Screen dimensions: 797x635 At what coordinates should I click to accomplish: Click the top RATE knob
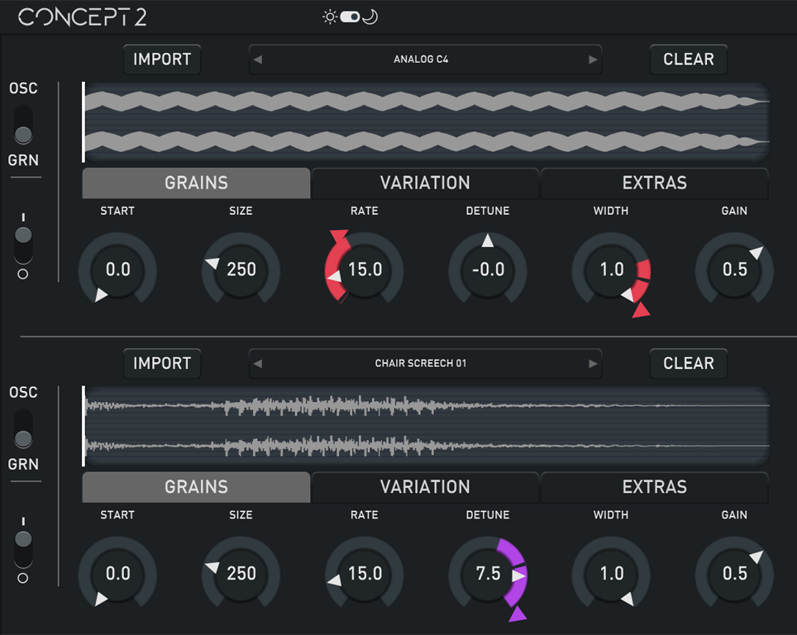365,270
